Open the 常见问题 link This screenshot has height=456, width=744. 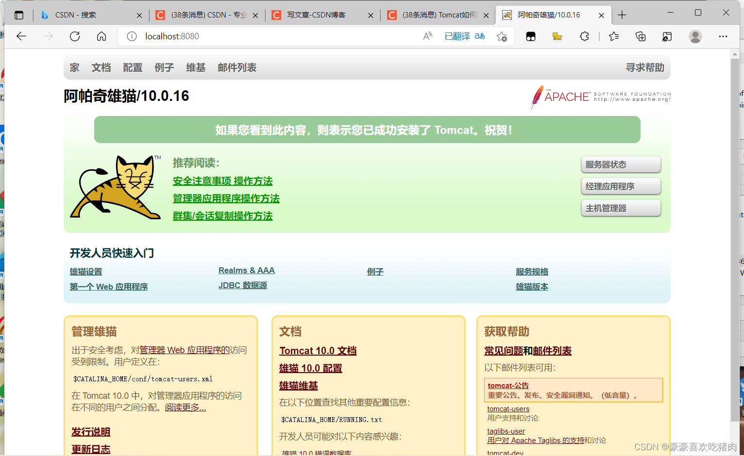(x=504, y=351)
